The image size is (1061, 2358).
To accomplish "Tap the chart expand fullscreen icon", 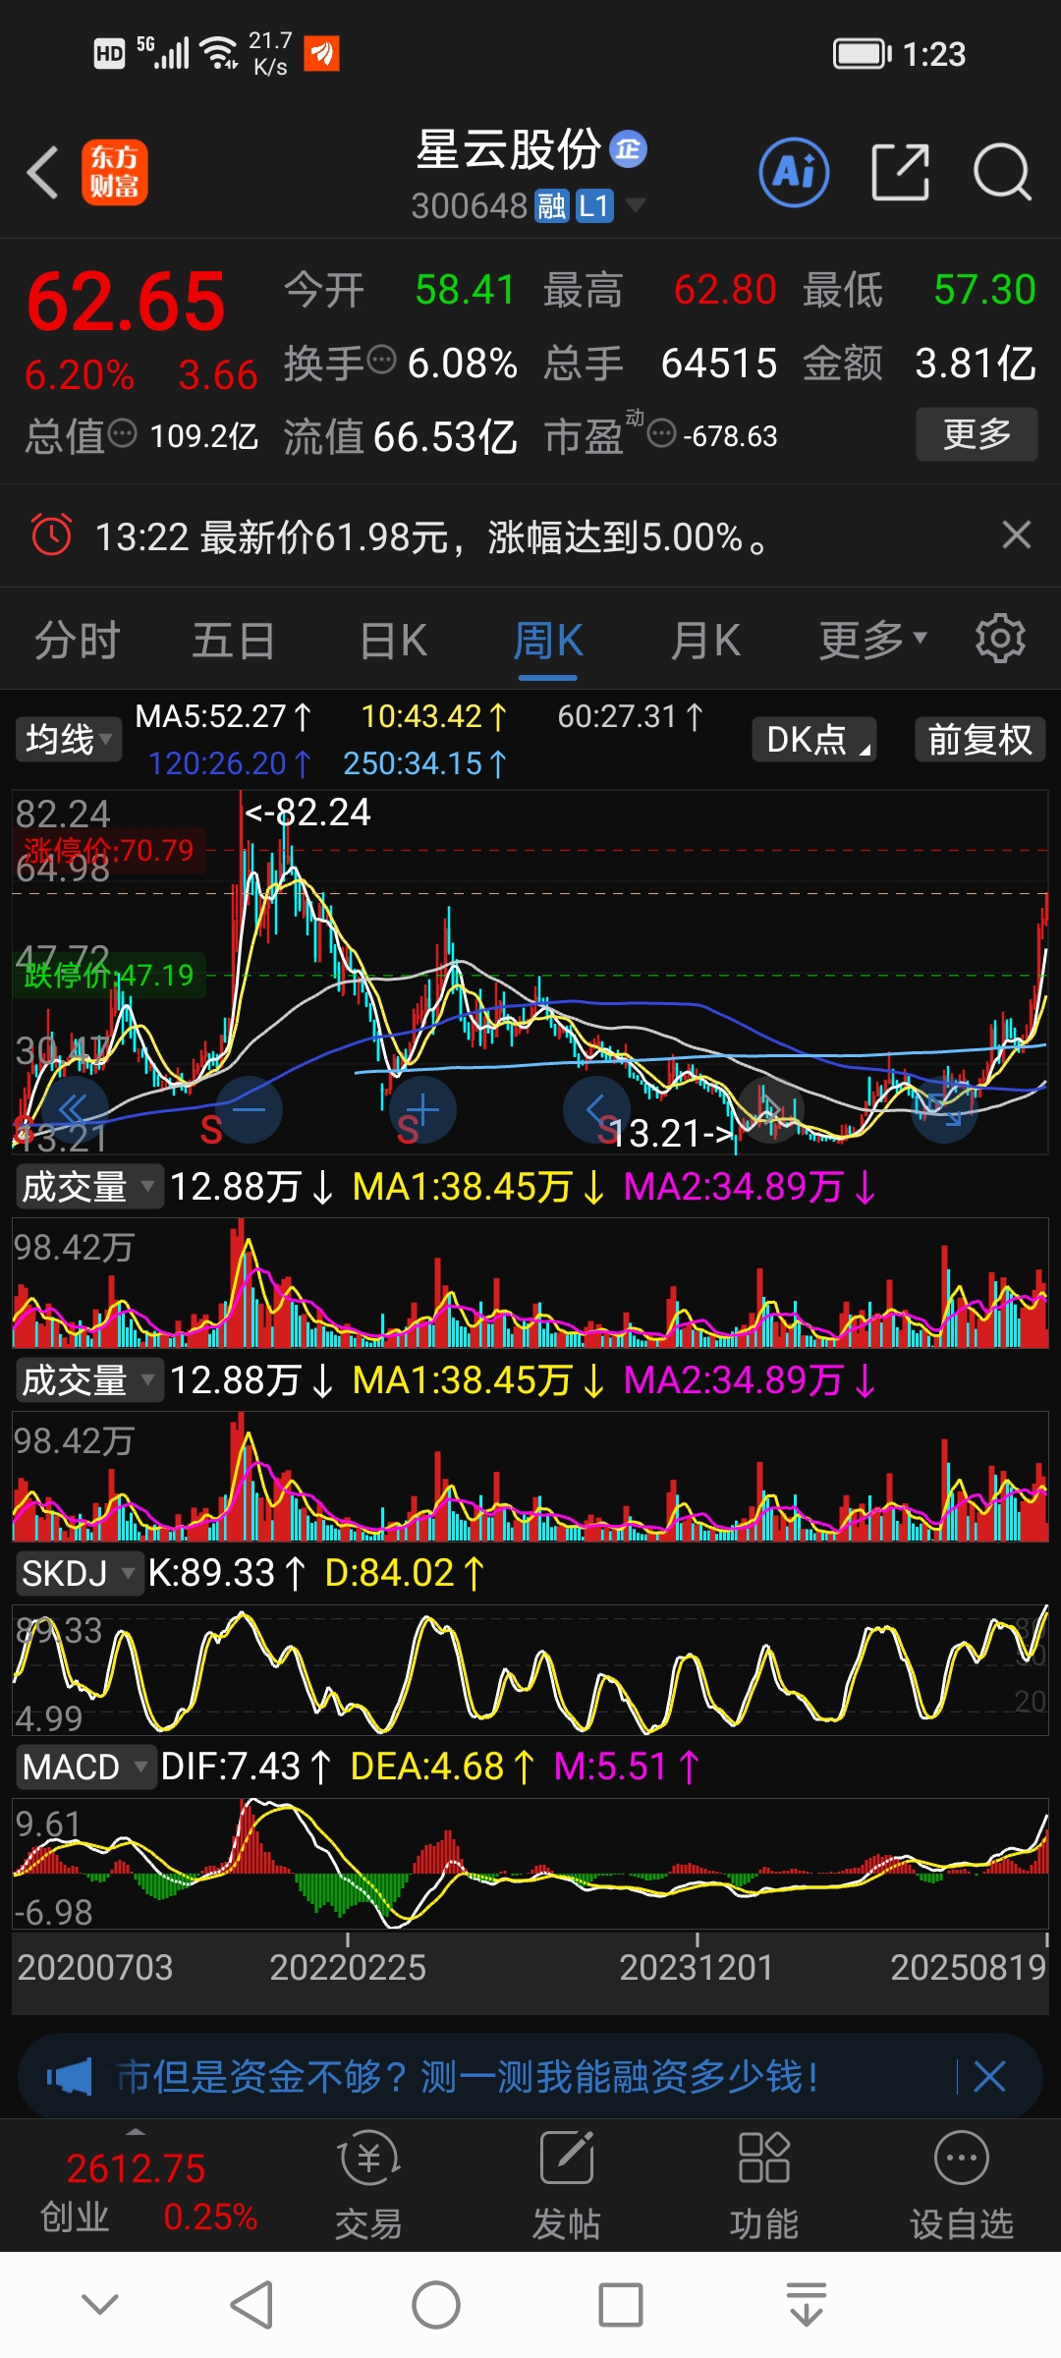I will pyautogui.click(x=945, y=1110).
